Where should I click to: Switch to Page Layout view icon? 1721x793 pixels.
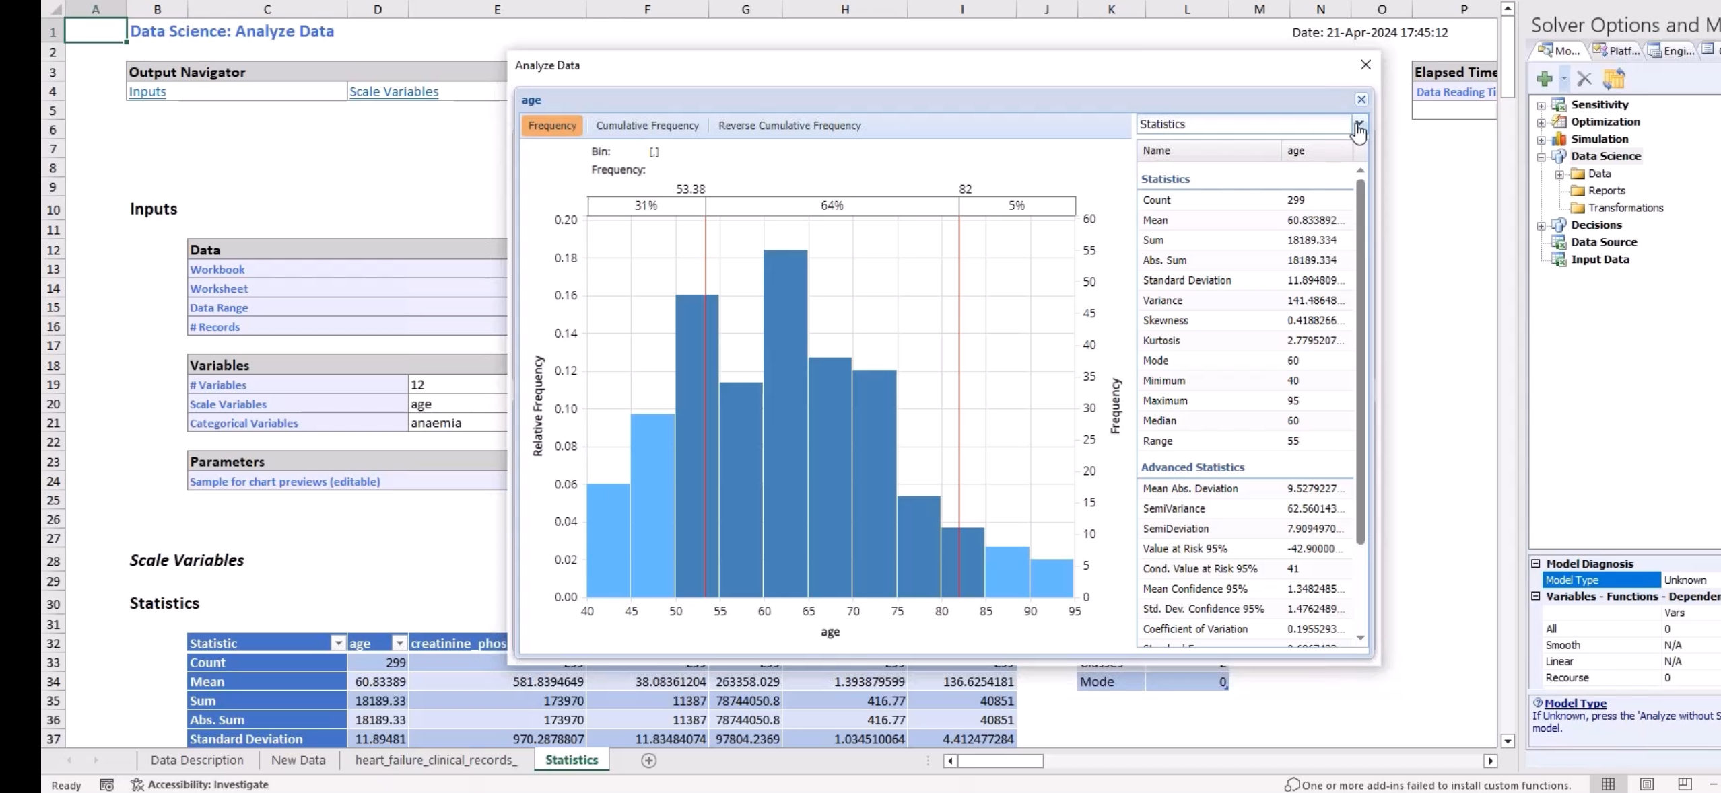click(1646, 784)
